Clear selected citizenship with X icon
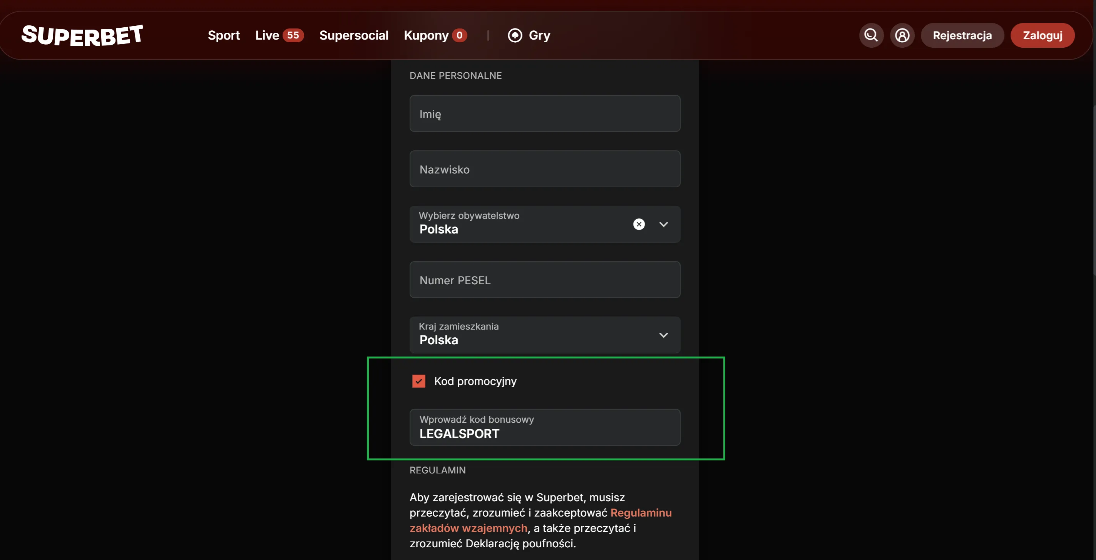The image size is (1096, 560). click(639, 224)
